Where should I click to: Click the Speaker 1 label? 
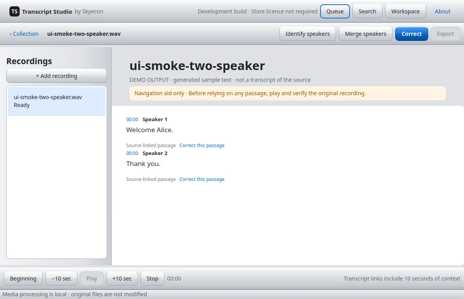coord(155,120)
